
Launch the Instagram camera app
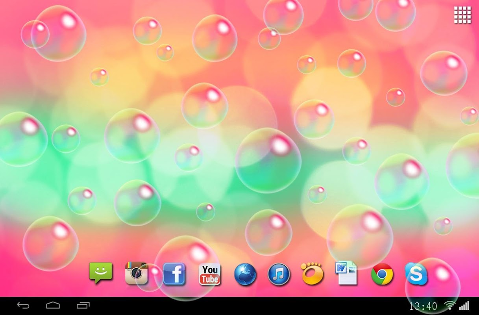136,273
